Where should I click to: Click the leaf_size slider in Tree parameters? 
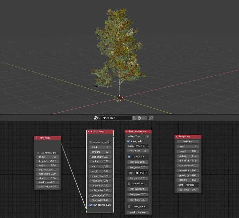click(x=138, y=178)
